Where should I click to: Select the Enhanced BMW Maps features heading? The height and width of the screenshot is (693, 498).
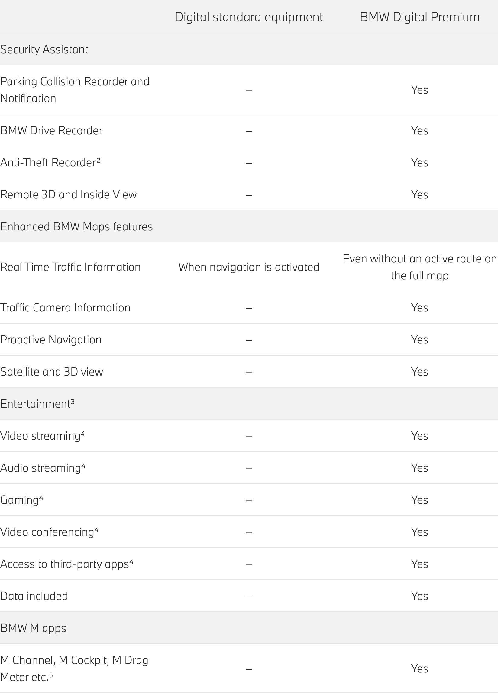click(76, 227)
